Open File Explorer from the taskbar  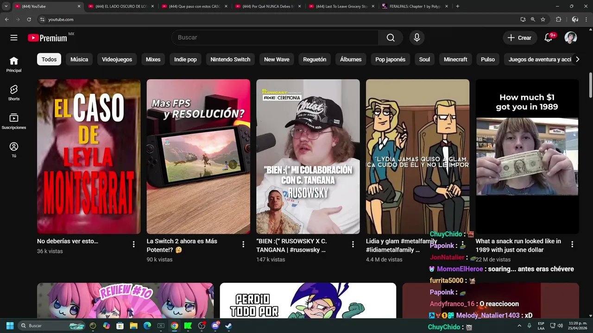[x=133, y=326]
